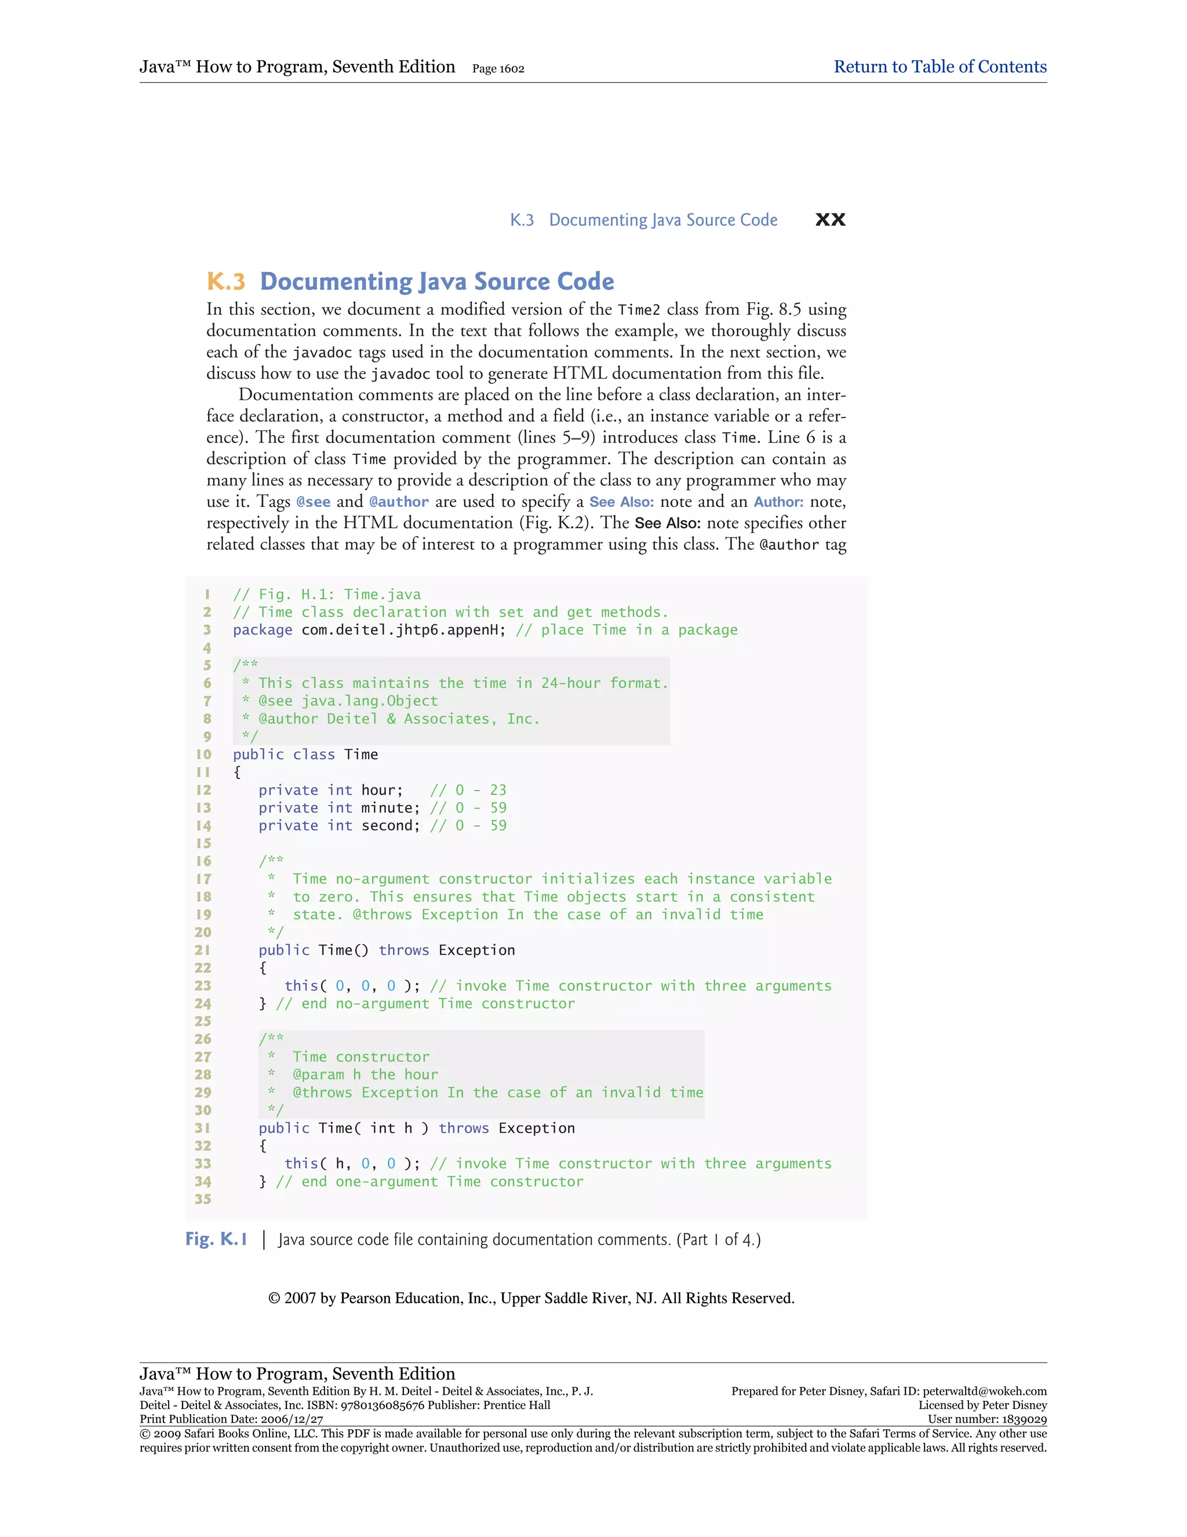Click the Page 1602 label in header
The height and width of the screenshot is (1537, 1187).
pyautogui.click(x=498, y=69)
